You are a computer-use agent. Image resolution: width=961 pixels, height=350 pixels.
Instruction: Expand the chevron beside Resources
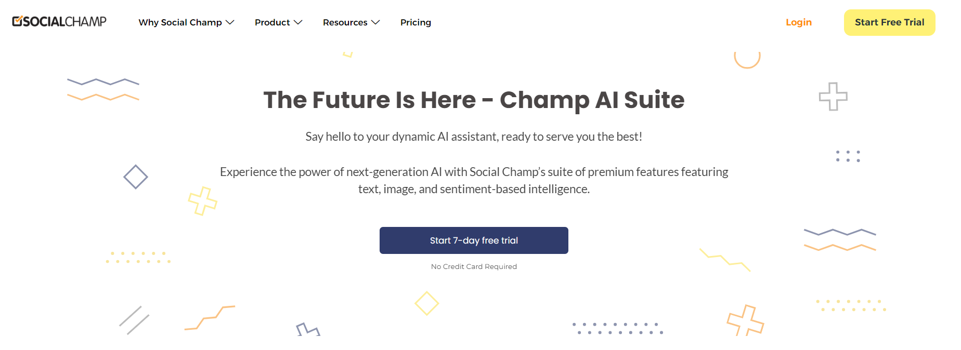375,22
